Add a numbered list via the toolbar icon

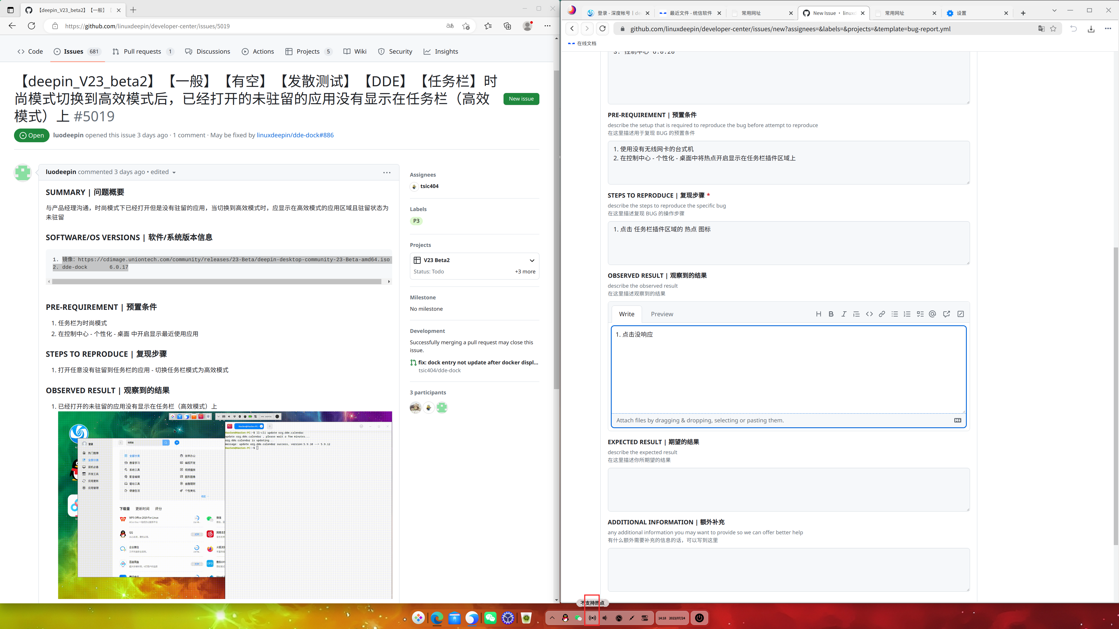click(x=907, y=314)
